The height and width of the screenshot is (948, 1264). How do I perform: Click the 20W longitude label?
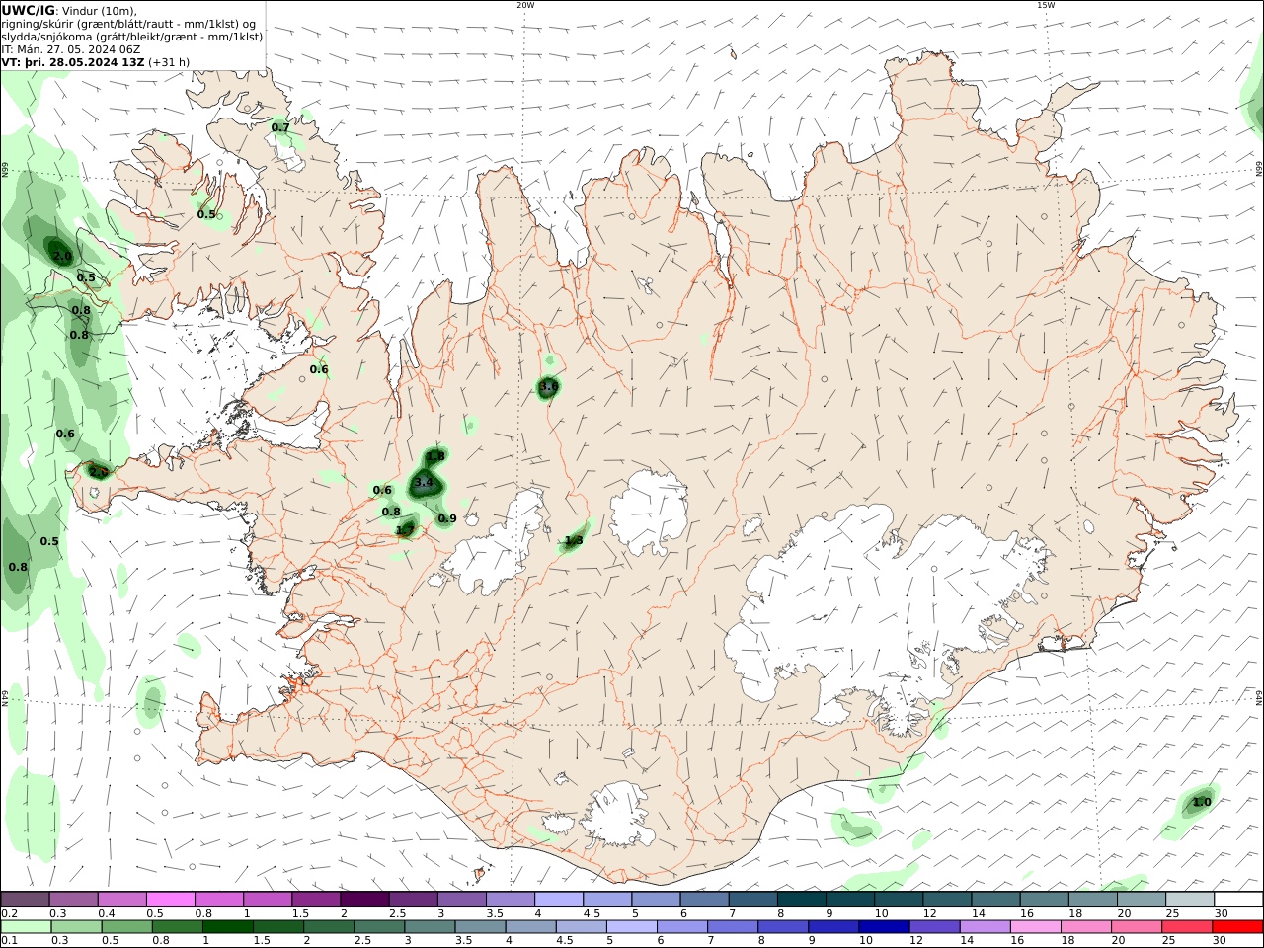525,5
